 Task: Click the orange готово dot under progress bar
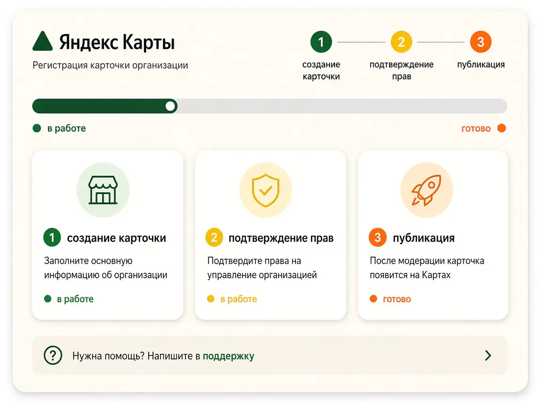(502, 129)
